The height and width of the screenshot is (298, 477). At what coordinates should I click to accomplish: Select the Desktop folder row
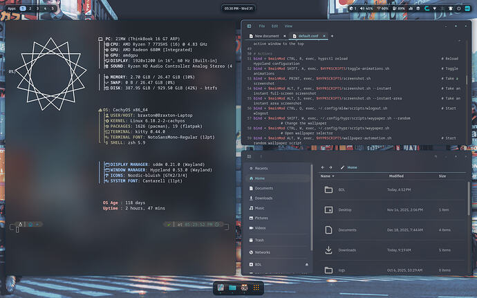coord(393,209)
